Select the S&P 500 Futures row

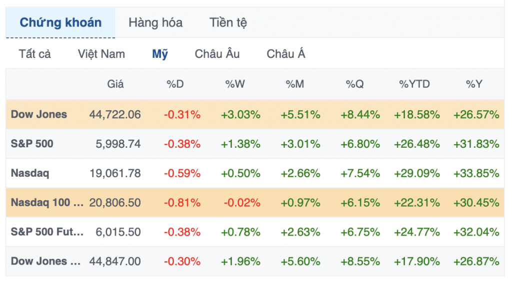coord(47,232)
